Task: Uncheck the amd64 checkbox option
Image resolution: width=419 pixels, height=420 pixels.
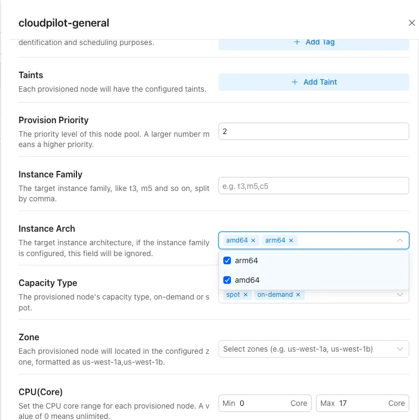Action: [x=227, y=280]
